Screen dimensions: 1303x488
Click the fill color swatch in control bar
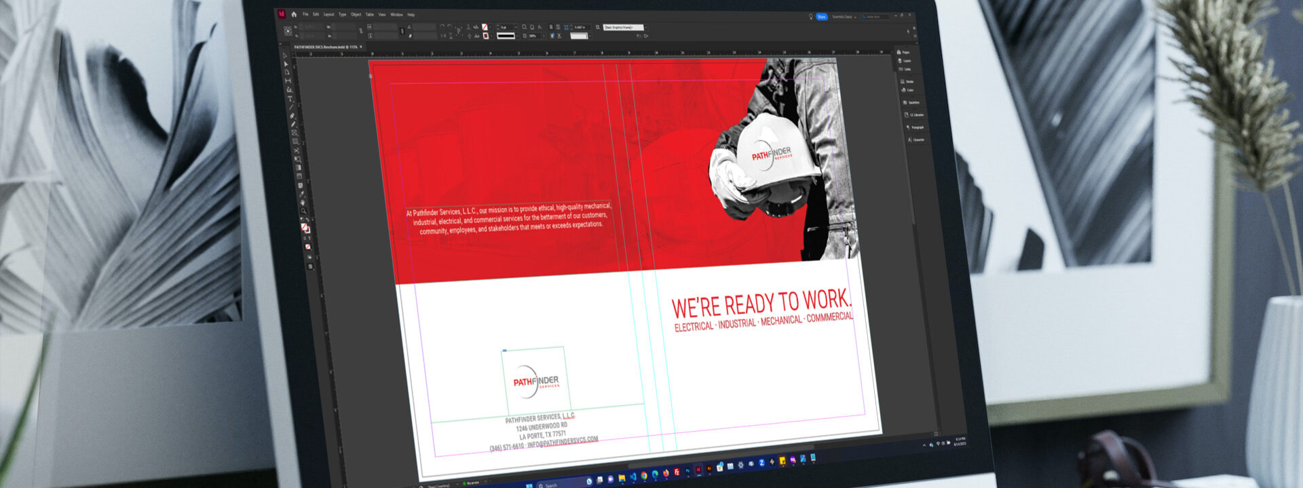[x=485, y=27]
